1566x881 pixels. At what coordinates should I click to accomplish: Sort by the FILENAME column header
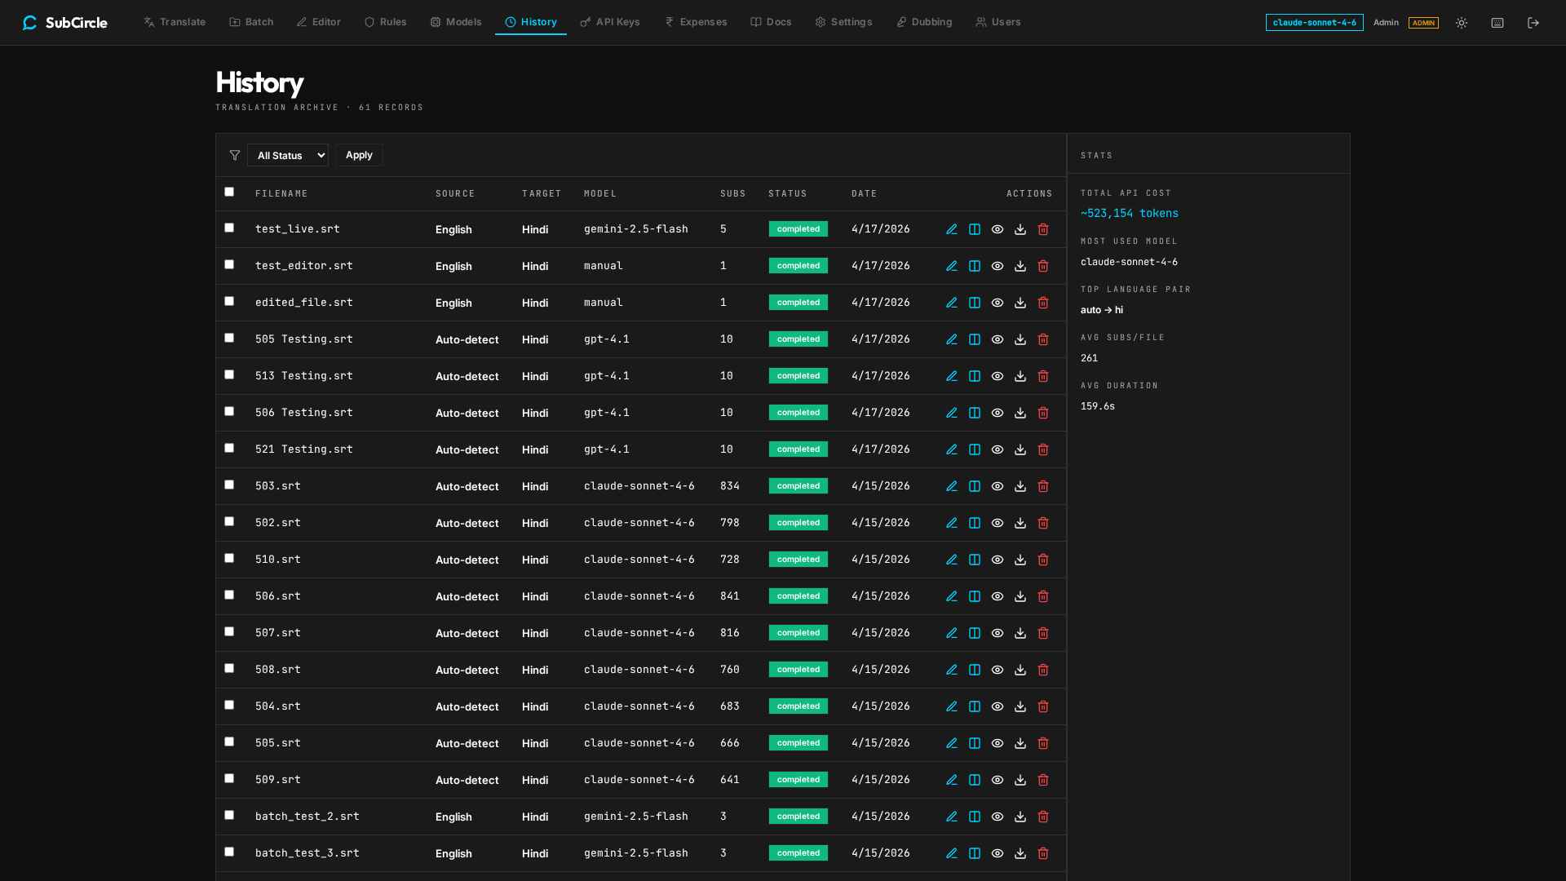pos(281,194)
